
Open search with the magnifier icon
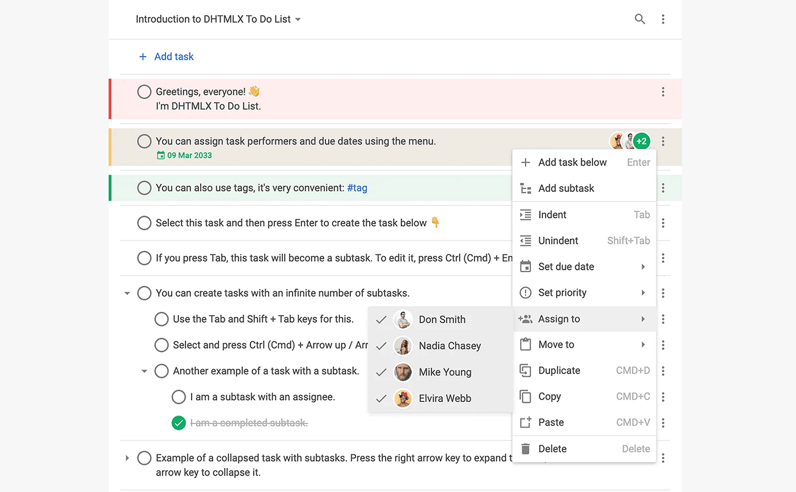coord(640,19)
